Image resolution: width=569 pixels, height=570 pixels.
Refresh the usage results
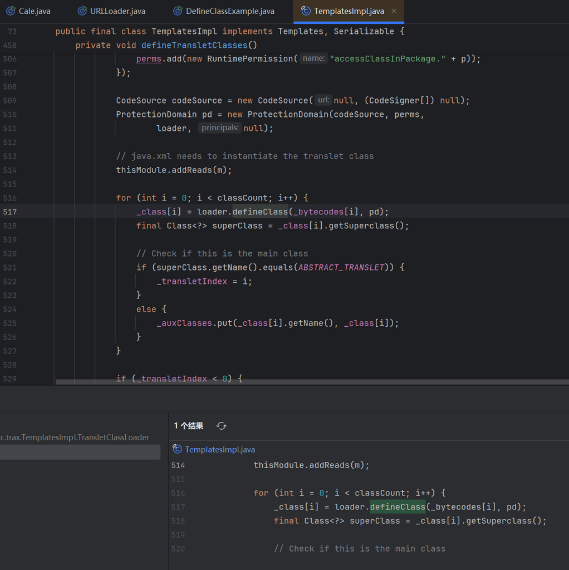click(222, 426)
